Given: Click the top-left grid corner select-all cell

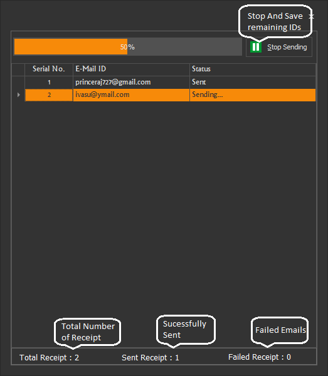Looking at the screenshot, I should [18, 69].
